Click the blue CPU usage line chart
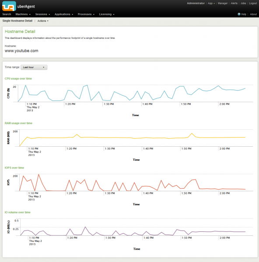Viewport: 259px width, 262px height. click(132, 93)
